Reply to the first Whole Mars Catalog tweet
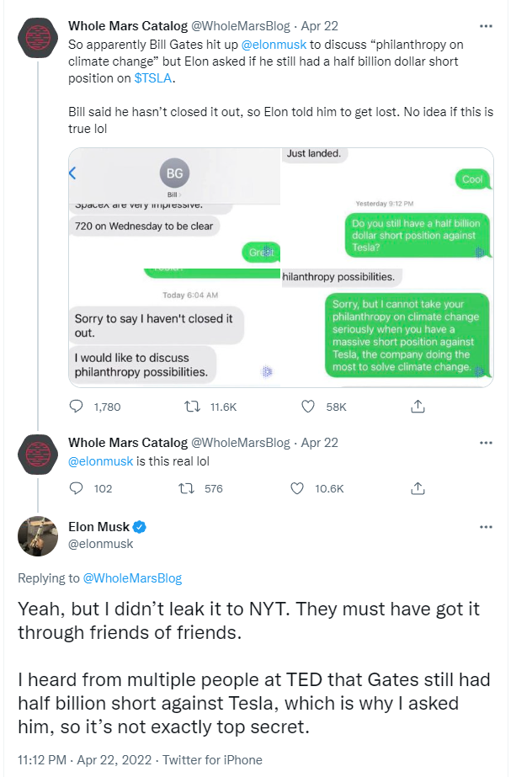516x777 pixels. tap(77, 407)
